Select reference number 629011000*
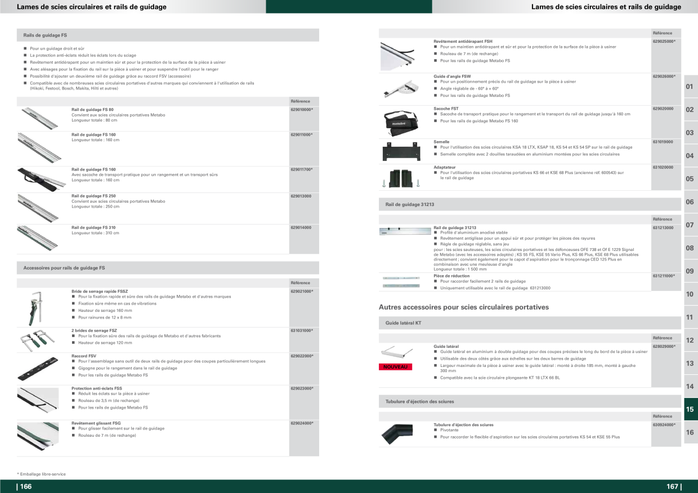The image size is (698, 493). pyautogui.click(x=302, y=135)
